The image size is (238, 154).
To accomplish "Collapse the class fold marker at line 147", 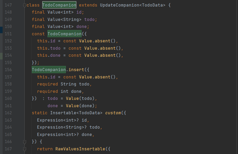I will [24, 5].
